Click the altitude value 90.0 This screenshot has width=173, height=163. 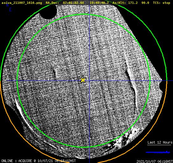pyautogui.click(x=145, y=3)
